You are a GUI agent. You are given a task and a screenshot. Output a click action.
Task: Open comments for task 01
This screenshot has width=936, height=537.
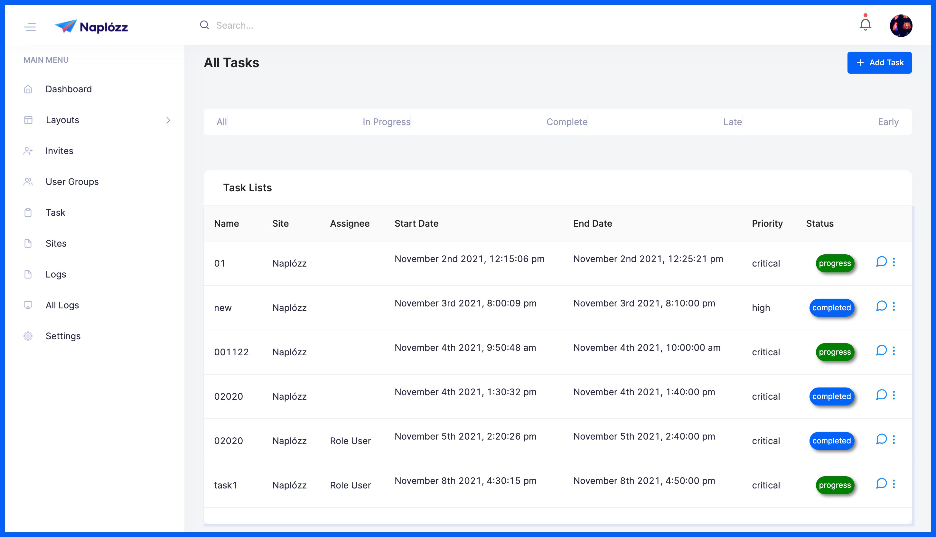tap(881, 262)
